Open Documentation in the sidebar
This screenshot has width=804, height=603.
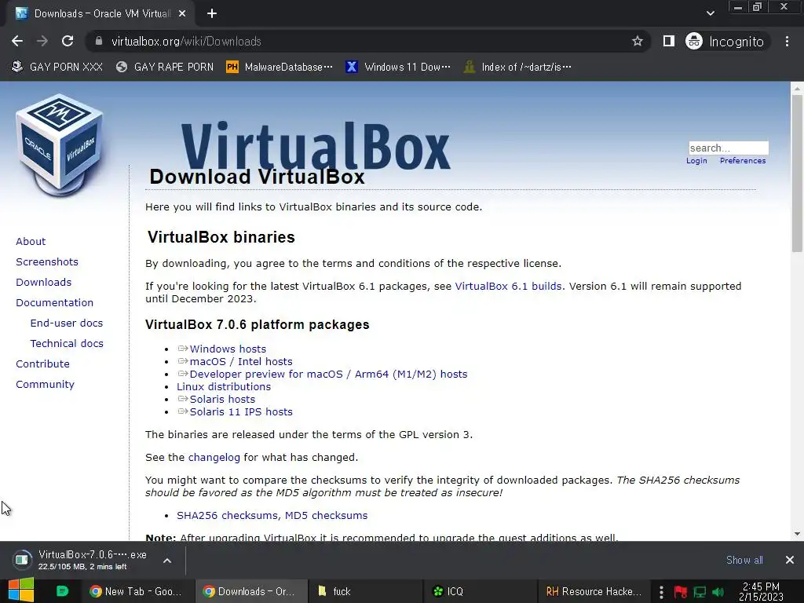pyautogui.click(x=55, y=302)
